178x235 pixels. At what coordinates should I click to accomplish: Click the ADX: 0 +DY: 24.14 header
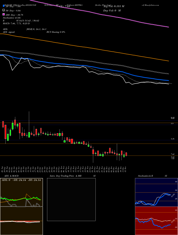click(21, 180)
